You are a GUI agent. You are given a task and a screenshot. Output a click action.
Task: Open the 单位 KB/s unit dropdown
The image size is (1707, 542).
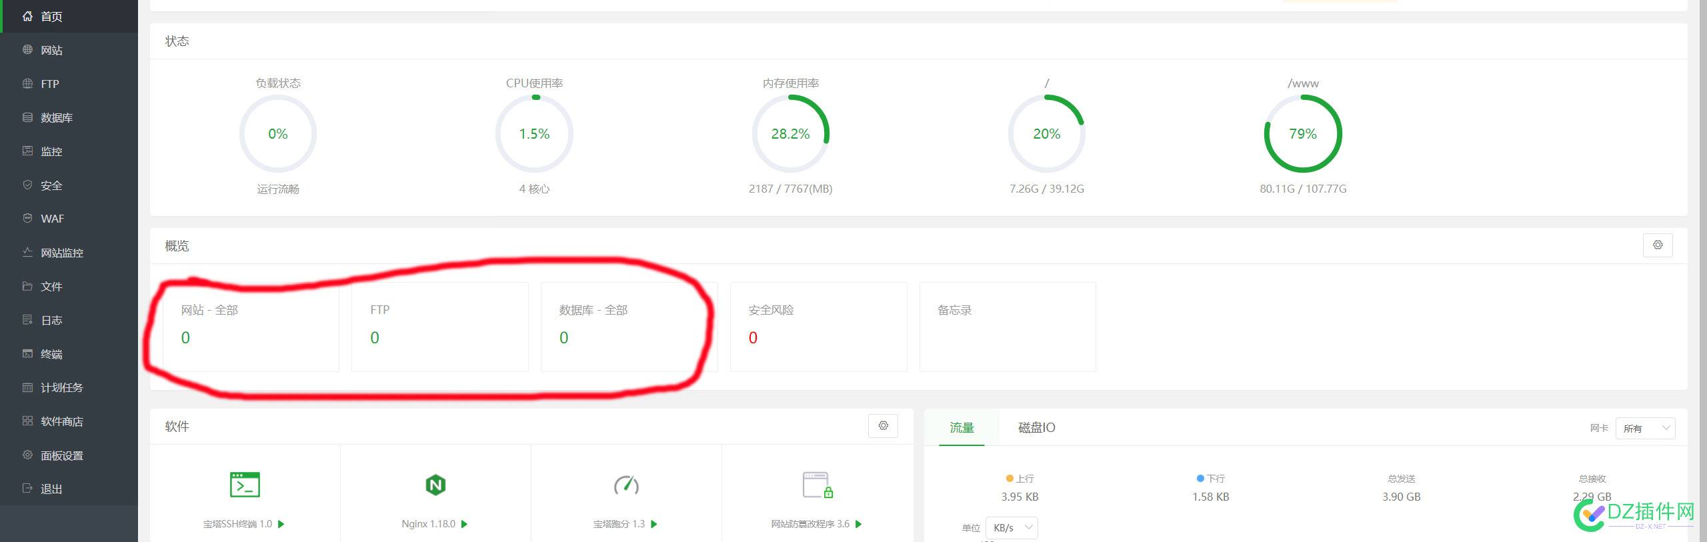[1012, 527]
